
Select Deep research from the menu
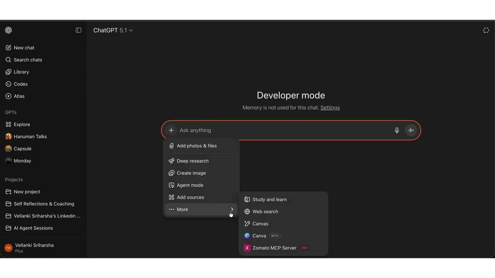201,161
